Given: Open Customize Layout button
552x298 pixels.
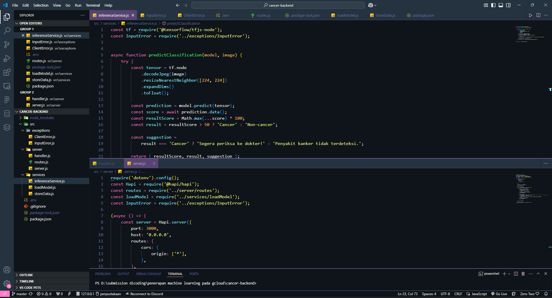Looking at the screenshot, I should tap(486, 5).
